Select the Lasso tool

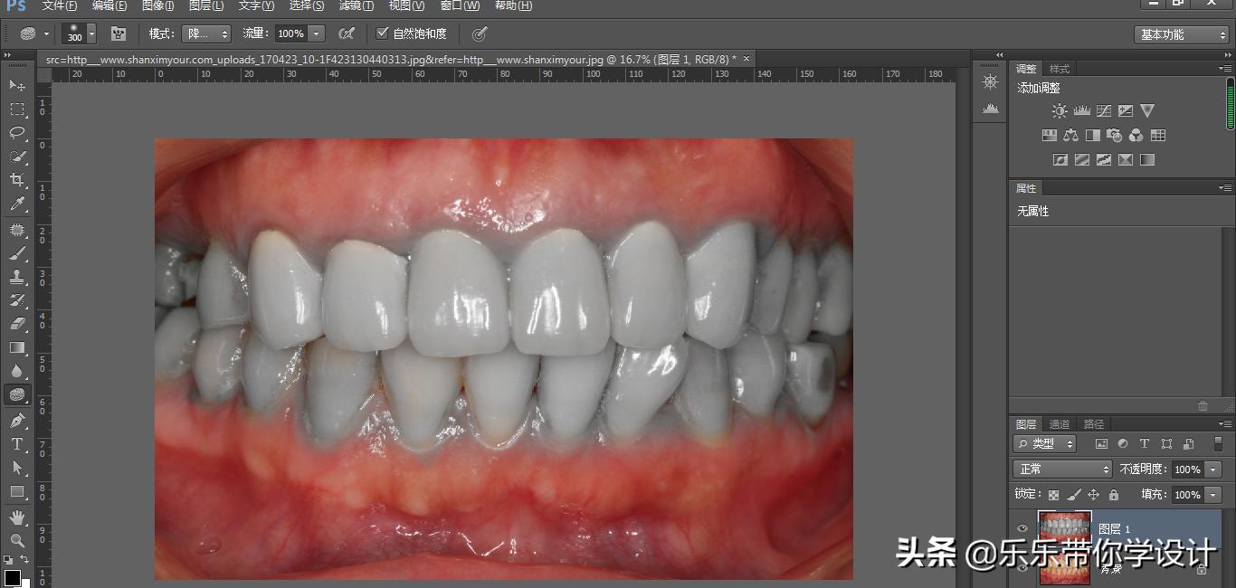18,133
